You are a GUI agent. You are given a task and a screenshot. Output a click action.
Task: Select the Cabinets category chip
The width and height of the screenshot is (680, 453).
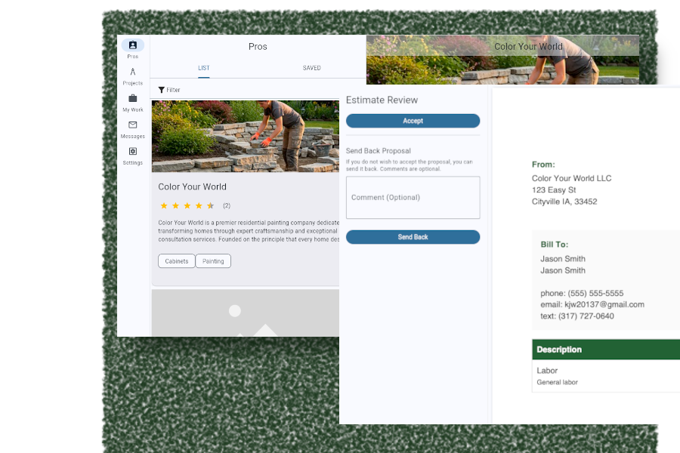click(176, 260)
